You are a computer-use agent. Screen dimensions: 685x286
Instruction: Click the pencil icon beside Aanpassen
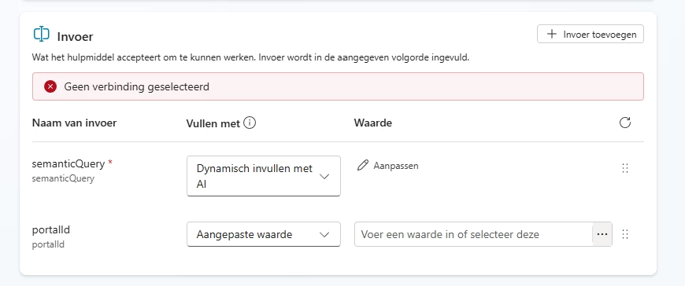coord(363,165)
